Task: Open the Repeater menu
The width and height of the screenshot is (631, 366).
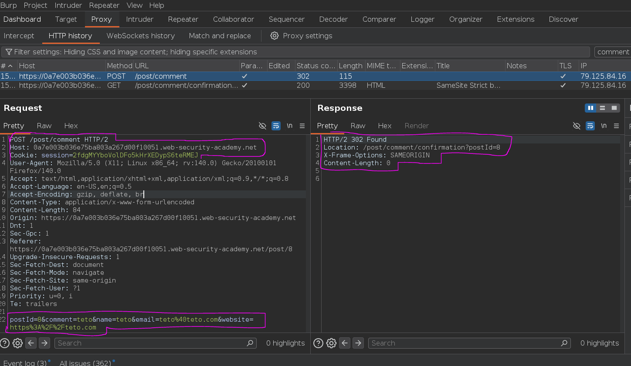Action: pos(104,5)
